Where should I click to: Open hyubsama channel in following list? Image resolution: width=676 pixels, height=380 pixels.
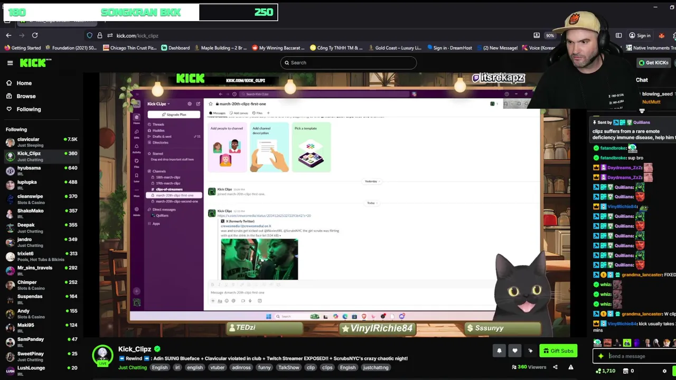pyautogui.click(x=41, y=170)
